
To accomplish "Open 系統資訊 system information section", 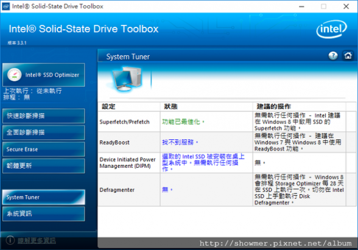I will [x=44, y=214].
